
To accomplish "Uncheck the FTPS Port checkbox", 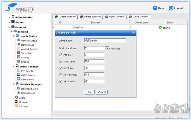I will 61,62.
